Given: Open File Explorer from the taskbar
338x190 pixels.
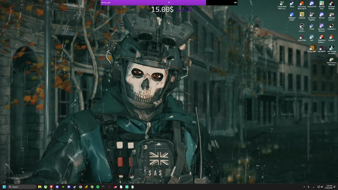Looking at the screenshot, I should point(40,187).
